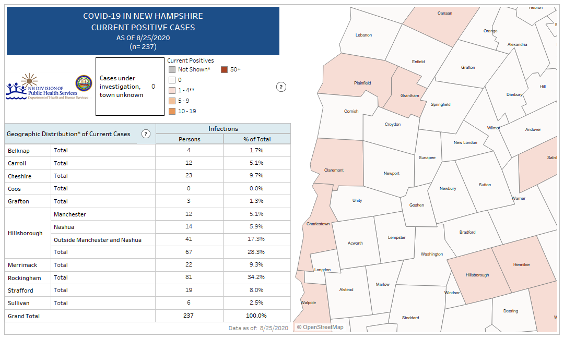Select the '1 - 4' light pink legend swatch
564x339 pixels.
[x=171, y=90]
